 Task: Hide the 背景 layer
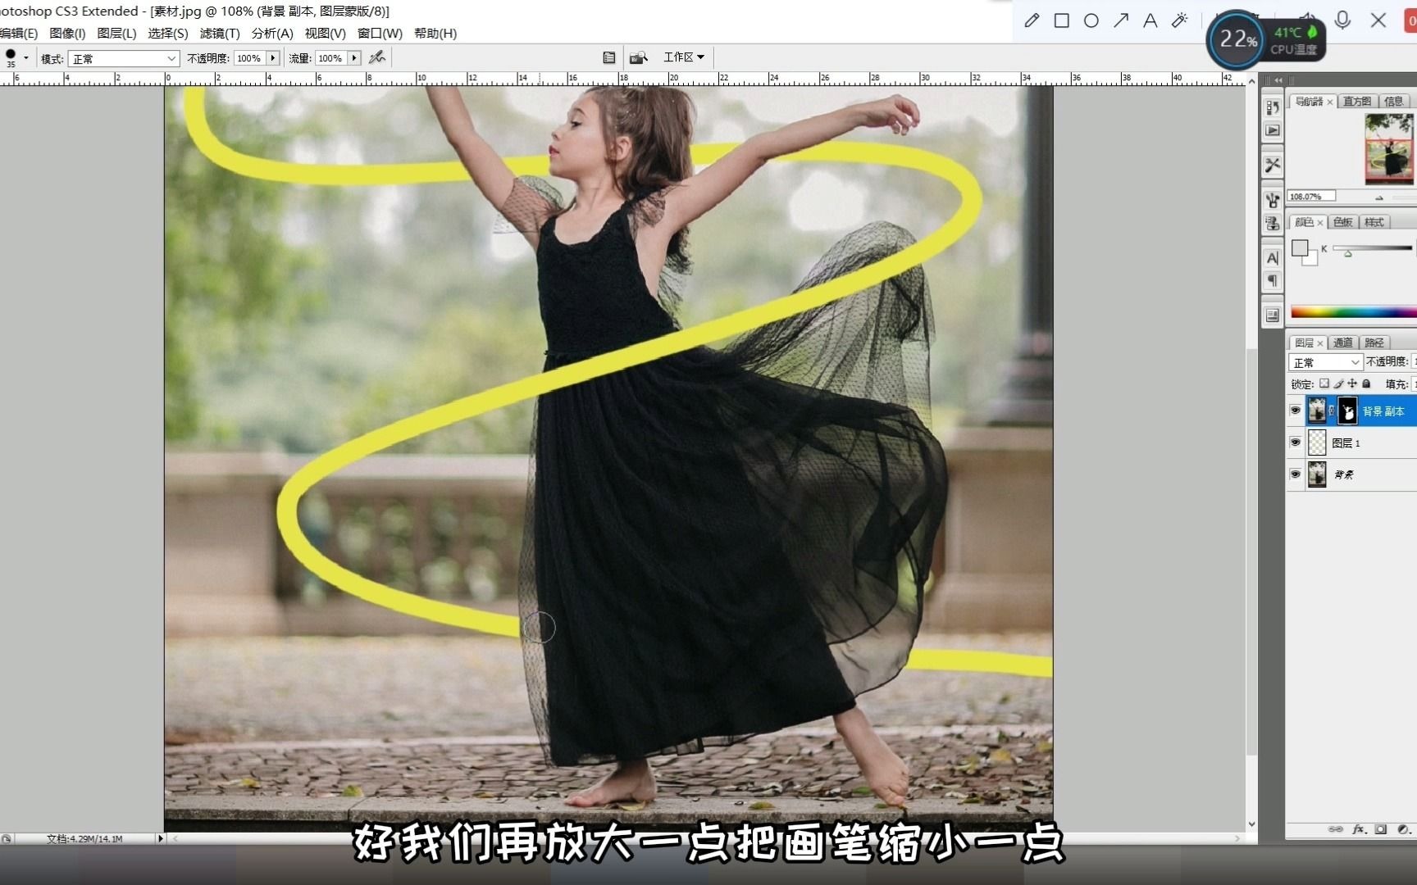point(1296,474)
